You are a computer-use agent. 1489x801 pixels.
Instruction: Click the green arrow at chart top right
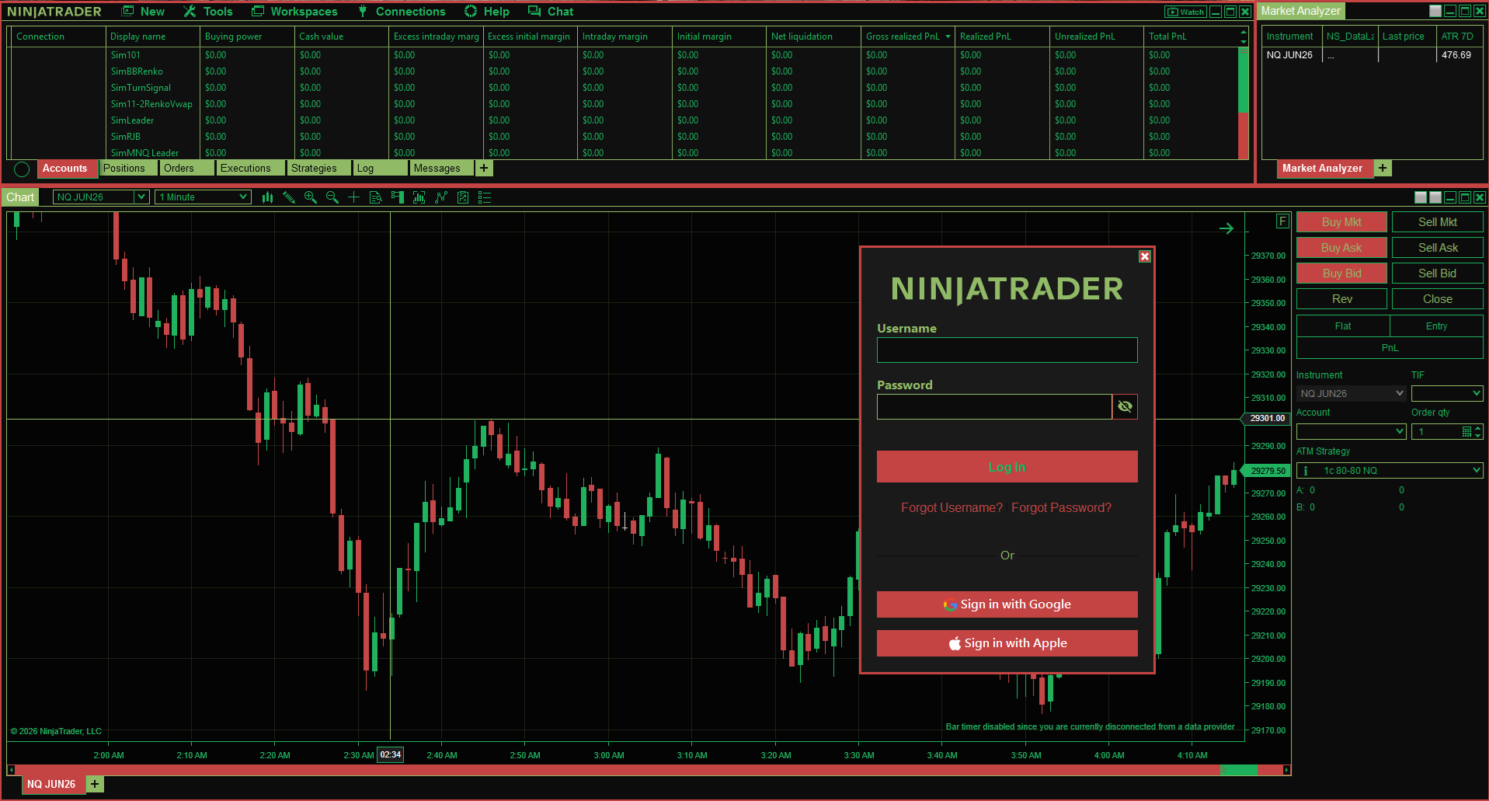coord(1226,228)
